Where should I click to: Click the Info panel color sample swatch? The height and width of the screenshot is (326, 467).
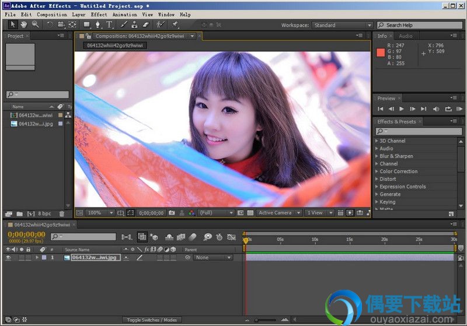pos(381,52)
